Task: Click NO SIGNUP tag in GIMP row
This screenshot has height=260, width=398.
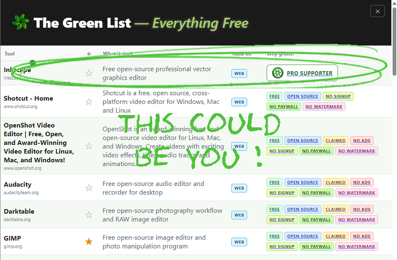Action: click(282, 247)
